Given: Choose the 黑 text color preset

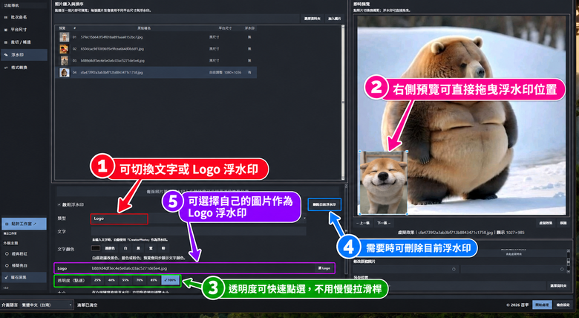Looking at the screenshot, I should (x=138, y=248).
